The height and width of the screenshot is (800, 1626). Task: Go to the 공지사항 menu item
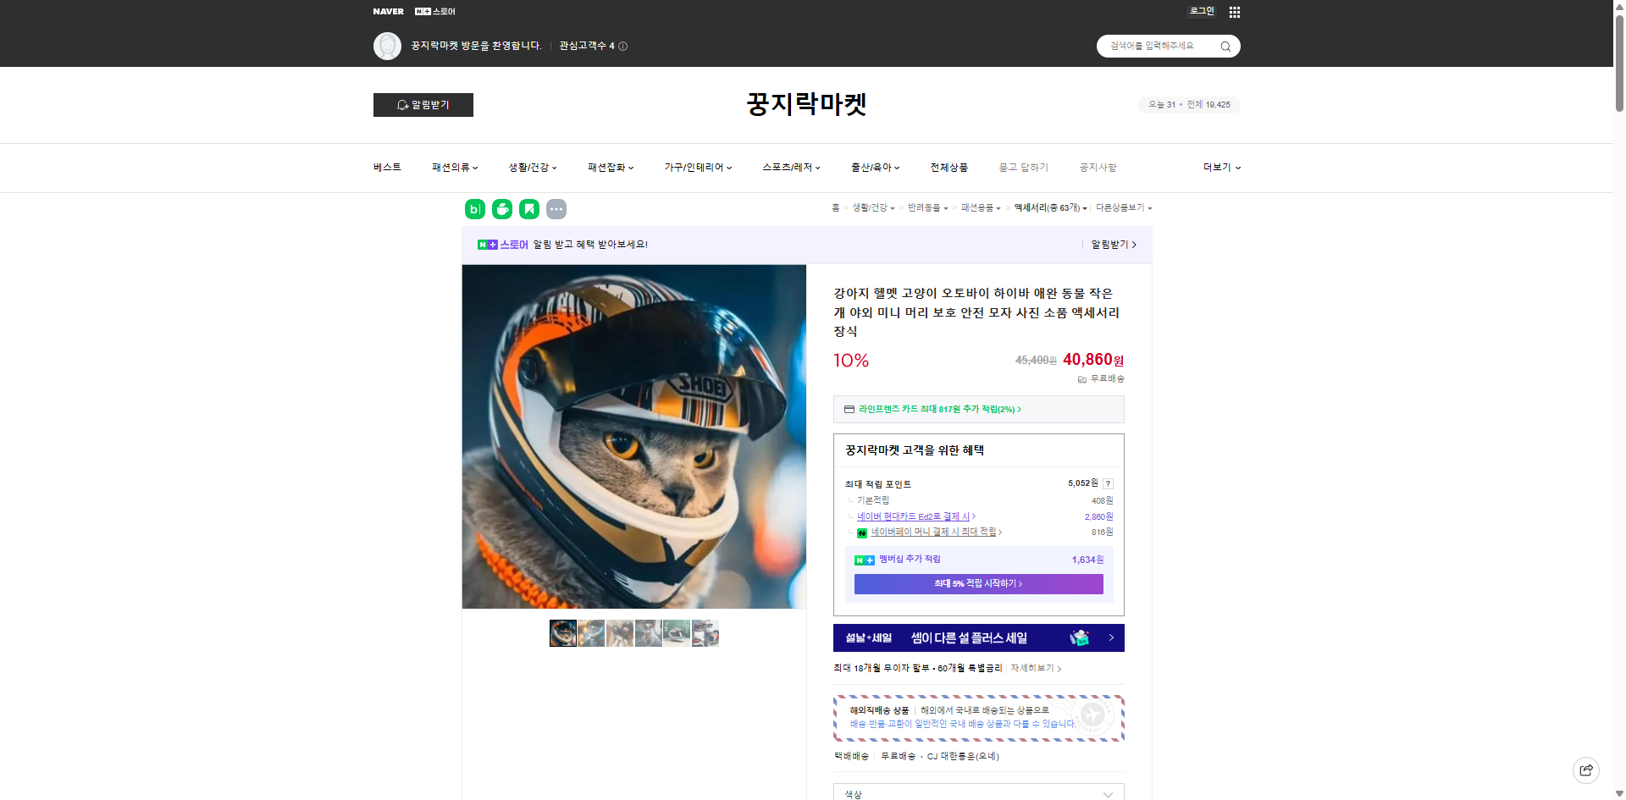[1098, 168]
